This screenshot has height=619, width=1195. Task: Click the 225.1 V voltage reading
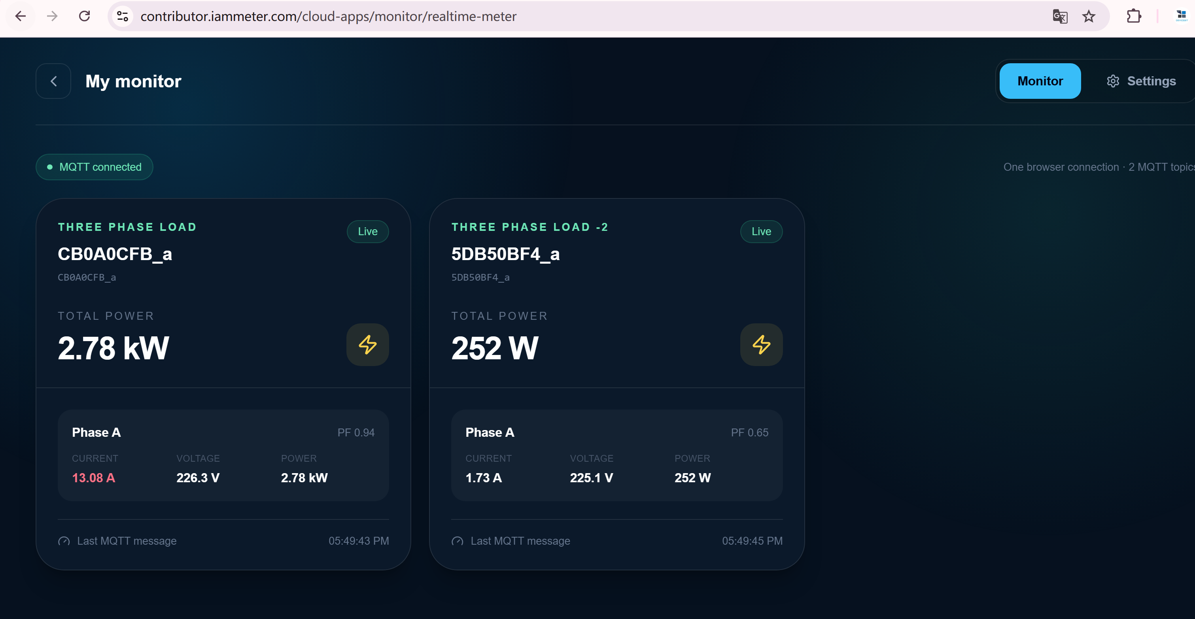point(592,477)
